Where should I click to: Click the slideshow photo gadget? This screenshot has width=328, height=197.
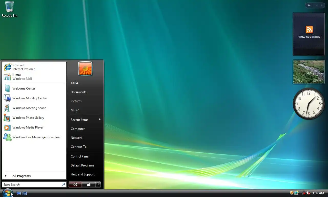309,72
